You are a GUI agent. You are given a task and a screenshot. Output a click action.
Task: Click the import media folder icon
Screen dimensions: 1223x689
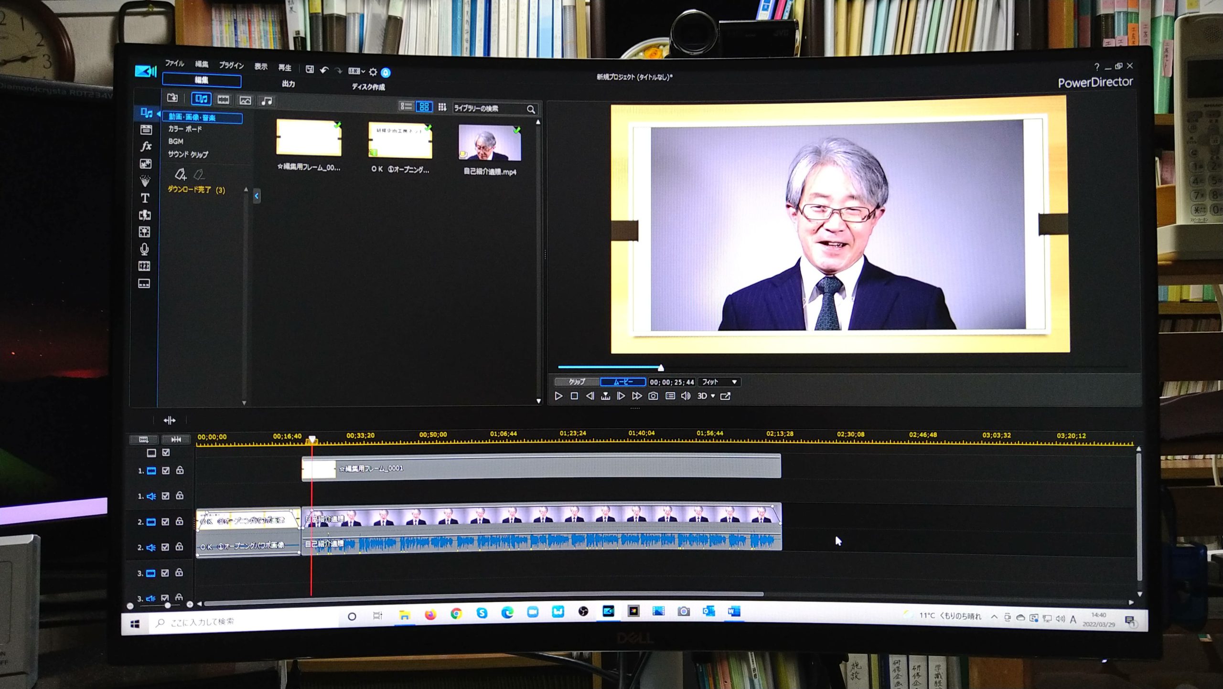(x=172, y=98)
